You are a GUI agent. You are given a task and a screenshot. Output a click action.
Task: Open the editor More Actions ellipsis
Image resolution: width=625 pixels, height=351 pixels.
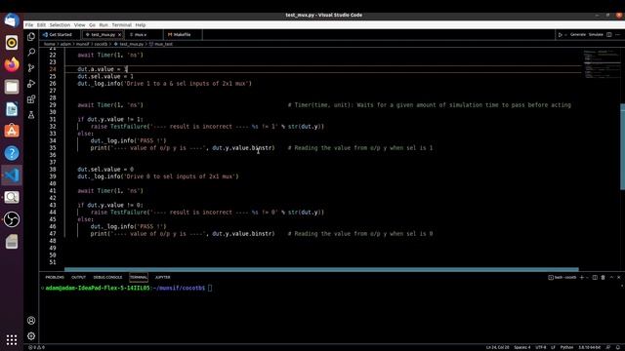[x=618, y=35]
